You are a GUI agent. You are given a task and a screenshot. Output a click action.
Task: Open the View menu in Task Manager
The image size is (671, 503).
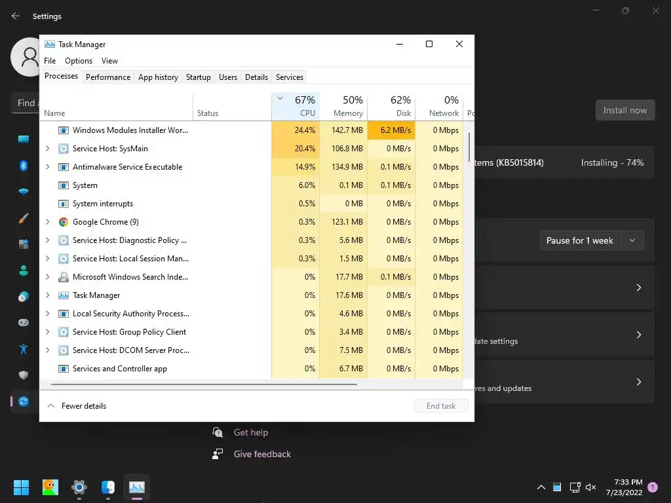pyautogui.click(x=109, y=61)
